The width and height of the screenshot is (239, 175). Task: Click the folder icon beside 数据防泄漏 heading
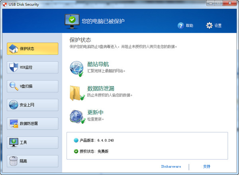(77, 93)
